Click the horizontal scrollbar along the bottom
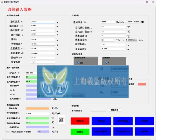 (77, 139)
